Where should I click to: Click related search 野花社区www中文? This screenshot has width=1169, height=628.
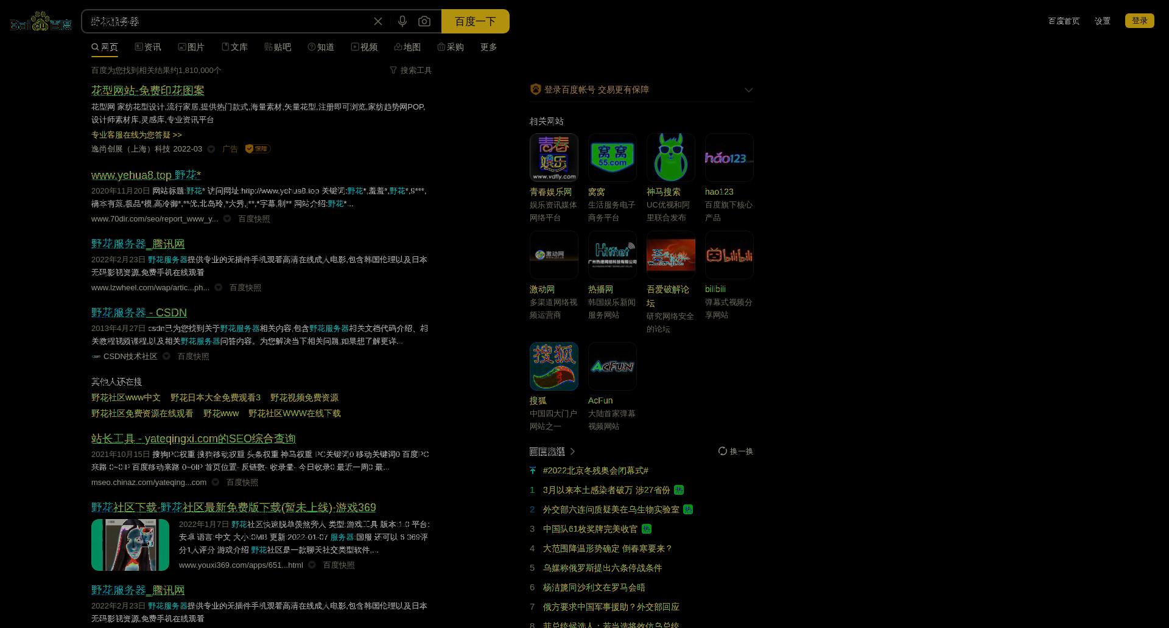pyautogui.click(x=126, y=398)
